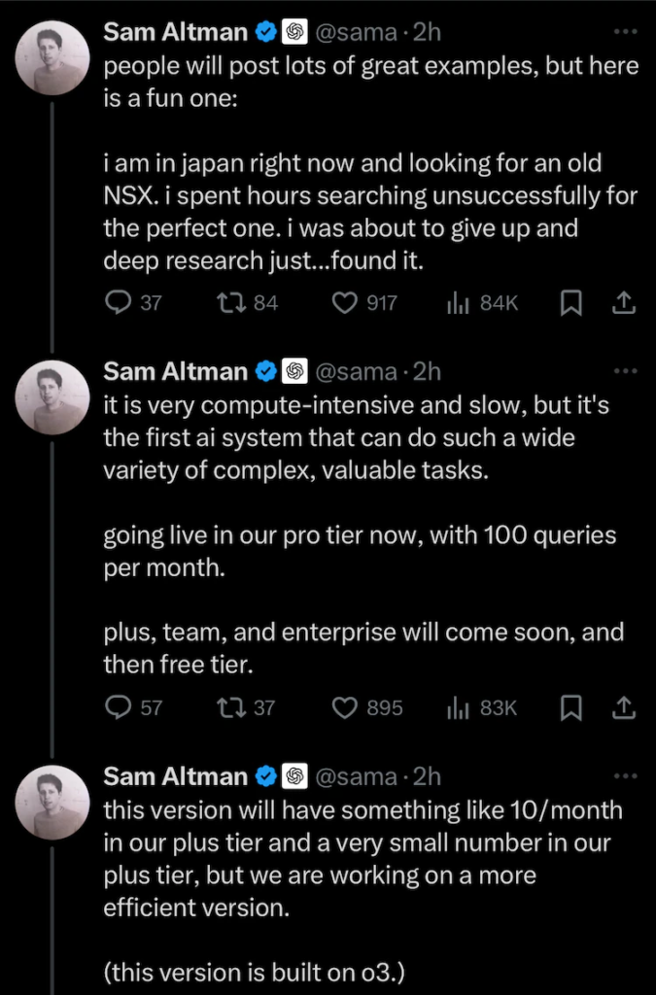Share the first tweet about deep research

622,303
